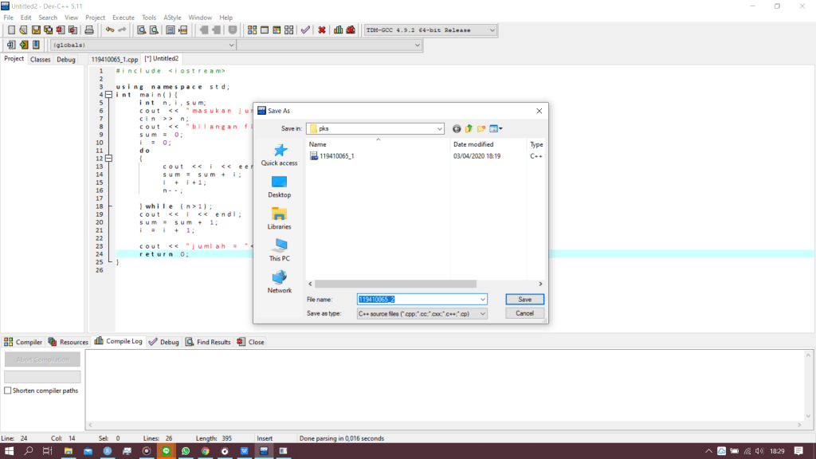The image size is (816, 459).
Task: Select the Desktop shortcut in the dialog
Action: click(x=279, y=186)
